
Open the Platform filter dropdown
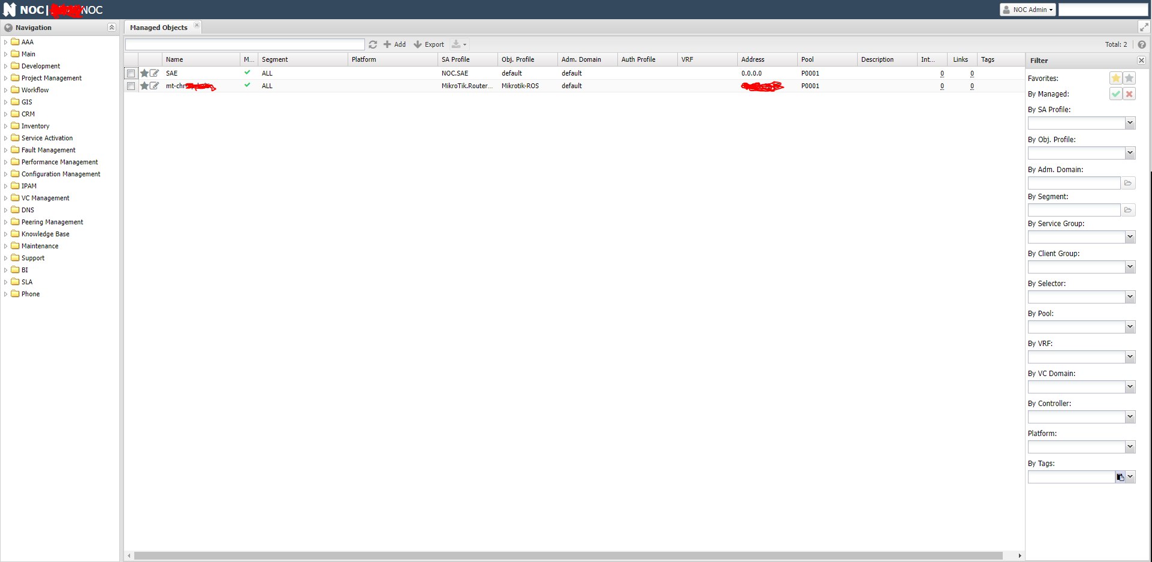point(1130,447)
